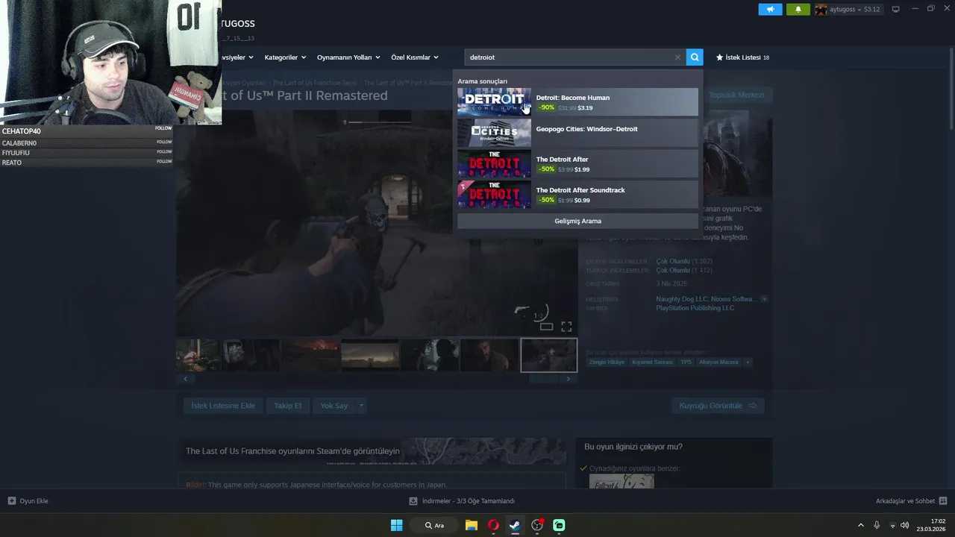
Task: Open Arkadaşlar ve Sohbet panel
Action: pyautogui.click(x=911, y=501)
